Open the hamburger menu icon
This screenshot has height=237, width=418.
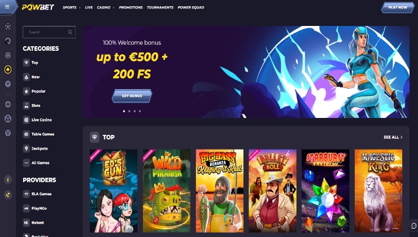pos(7,7)
